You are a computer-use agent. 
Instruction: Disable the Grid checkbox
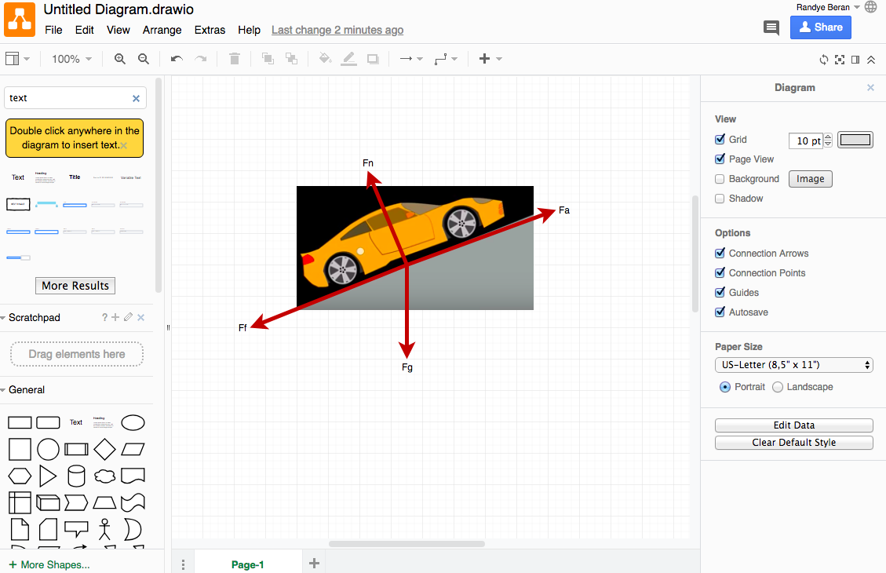click(720, 140)
